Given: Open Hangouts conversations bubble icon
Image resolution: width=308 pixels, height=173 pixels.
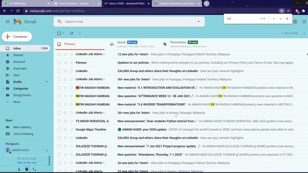Looking at the screenshot, I should (27, 169).
